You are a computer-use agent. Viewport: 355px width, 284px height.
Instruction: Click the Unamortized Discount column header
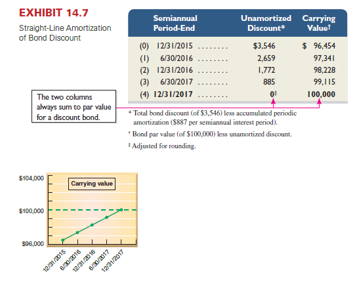(266, 23)
